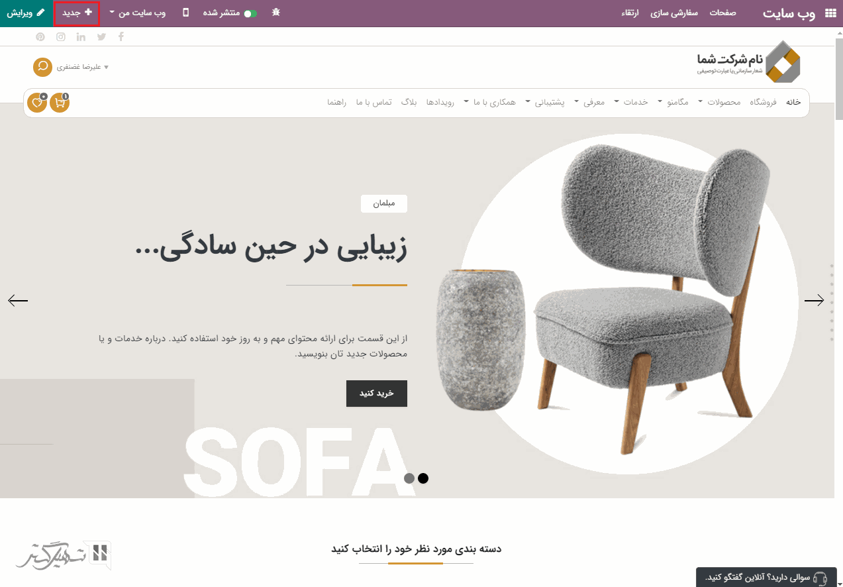This screenshot has width=843, height=587.
Task: Click the خرید کنید button
Action: click(377, 394)
